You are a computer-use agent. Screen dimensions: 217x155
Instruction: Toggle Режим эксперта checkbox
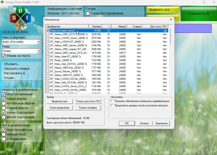[4, 56]
